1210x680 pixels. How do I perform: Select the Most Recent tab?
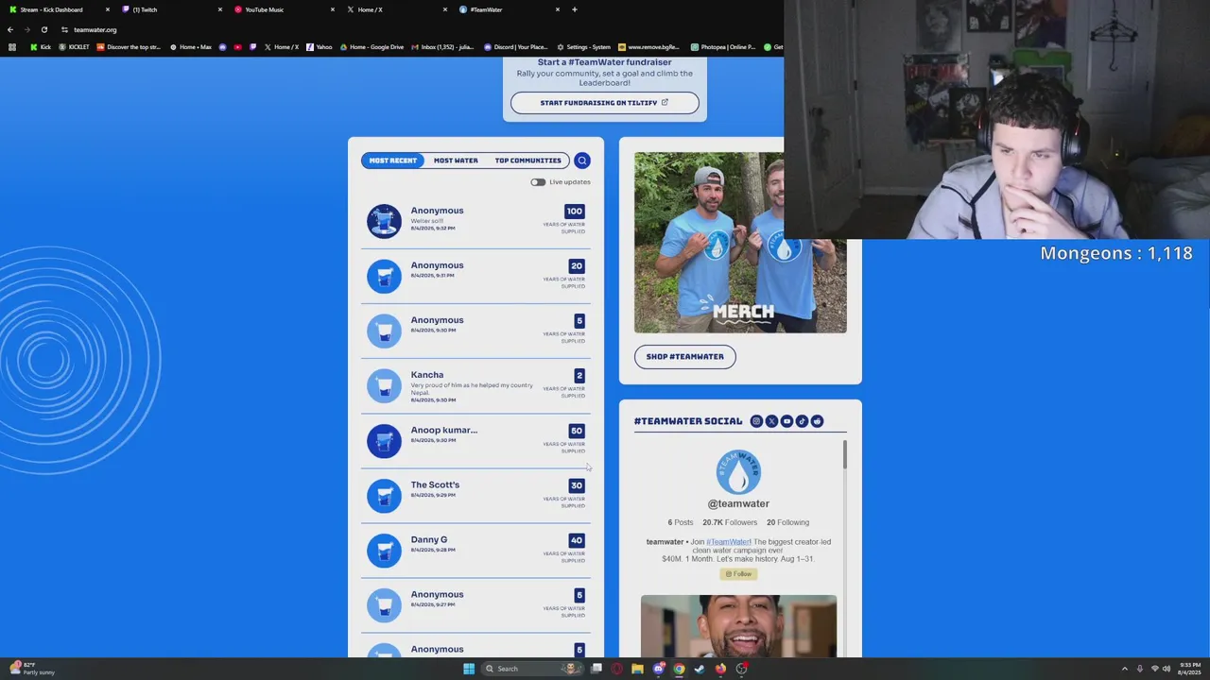(393, 161)
